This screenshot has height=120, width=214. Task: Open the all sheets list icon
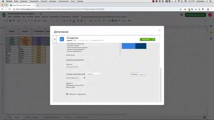tap(10, 117)
